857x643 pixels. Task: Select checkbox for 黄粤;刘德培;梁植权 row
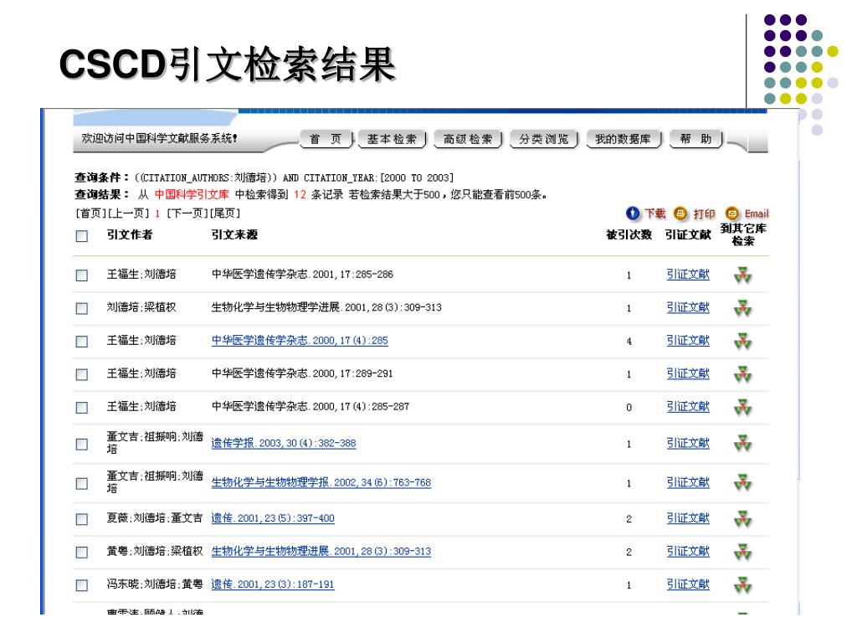[82, 553]
